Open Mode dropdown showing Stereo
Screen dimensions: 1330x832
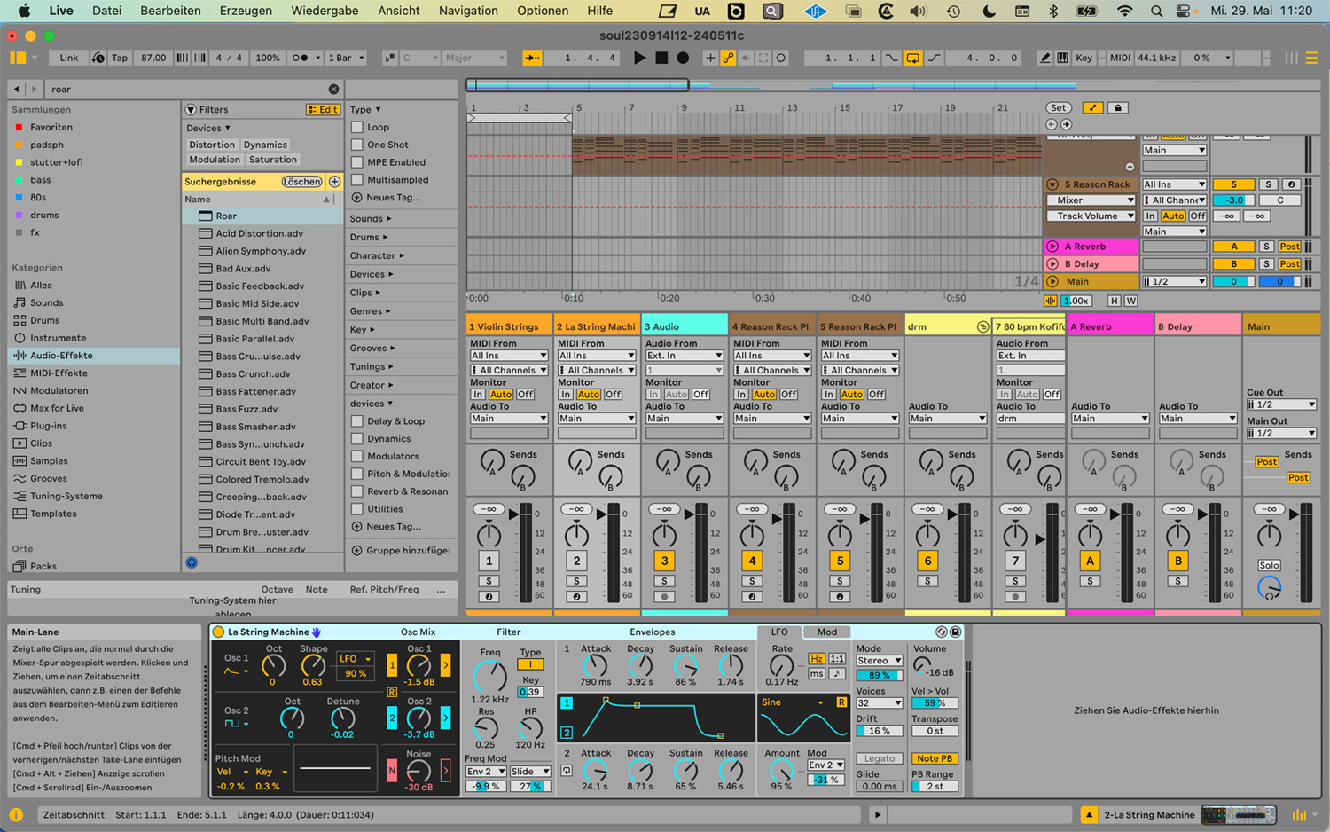[x=879, y=661]
